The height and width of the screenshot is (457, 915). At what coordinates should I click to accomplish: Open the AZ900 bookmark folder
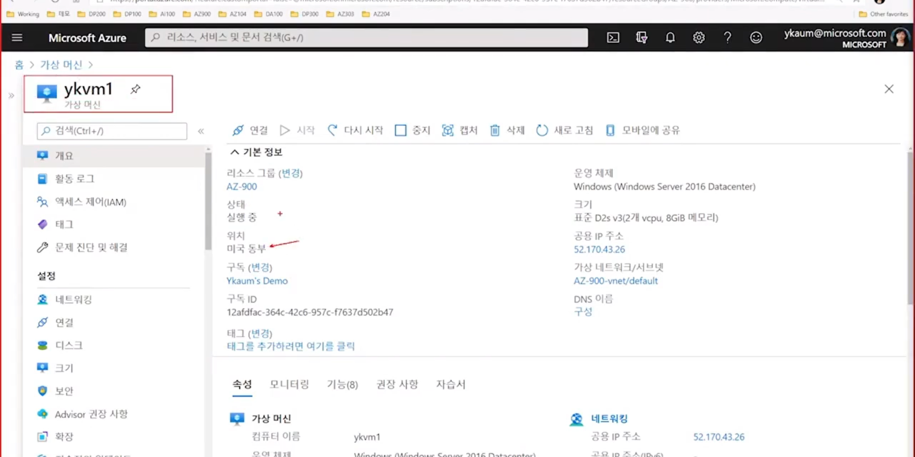[x=197, y=14]
